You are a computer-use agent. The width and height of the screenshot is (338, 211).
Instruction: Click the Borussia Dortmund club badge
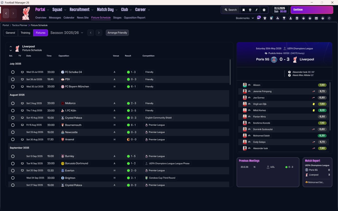coord(63,164)
